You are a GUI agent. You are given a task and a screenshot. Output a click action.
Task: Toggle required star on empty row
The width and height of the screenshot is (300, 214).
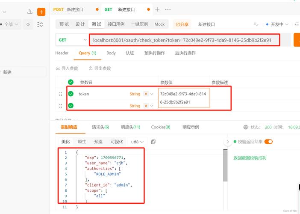[146, 106]
